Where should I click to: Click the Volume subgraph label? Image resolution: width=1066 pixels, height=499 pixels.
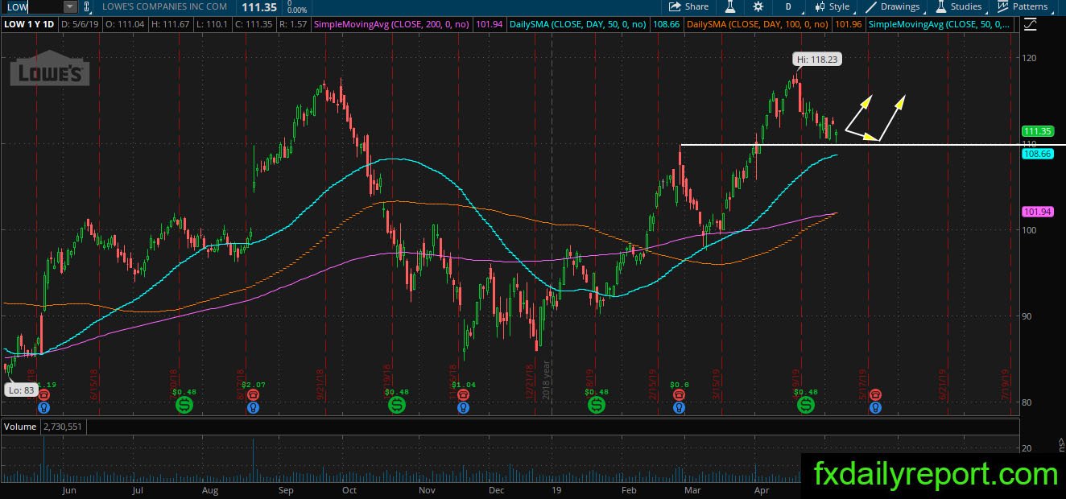coord(20,427)
